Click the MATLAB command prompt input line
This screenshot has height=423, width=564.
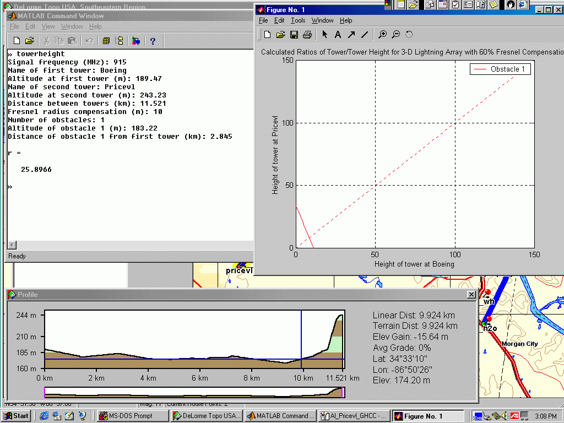pyautogui.click(x=130, y=187)
